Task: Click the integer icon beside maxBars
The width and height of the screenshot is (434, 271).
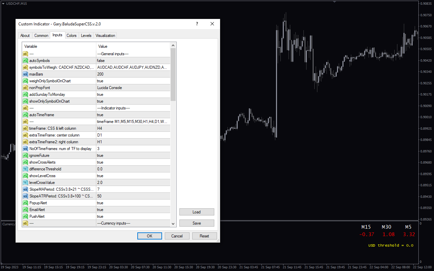Action: click(x=25, y=74)
